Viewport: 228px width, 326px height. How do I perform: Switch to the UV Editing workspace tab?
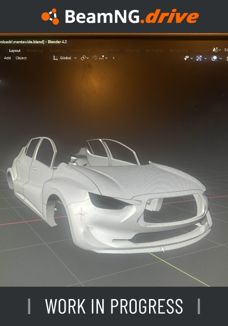80,51
